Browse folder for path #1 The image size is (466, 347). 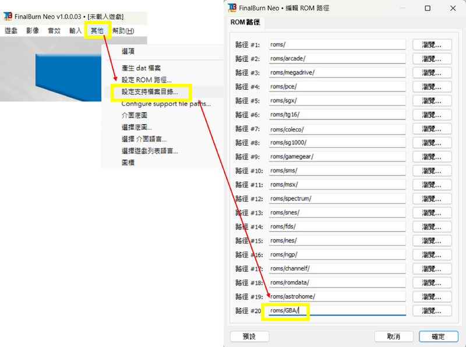(x=432, y=45)
